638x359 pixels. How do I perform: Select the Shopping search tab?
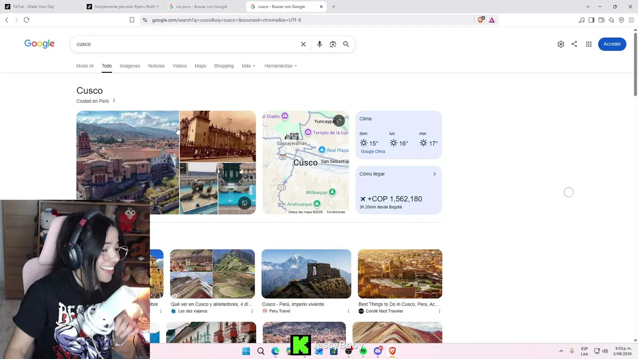pos(224,66)
